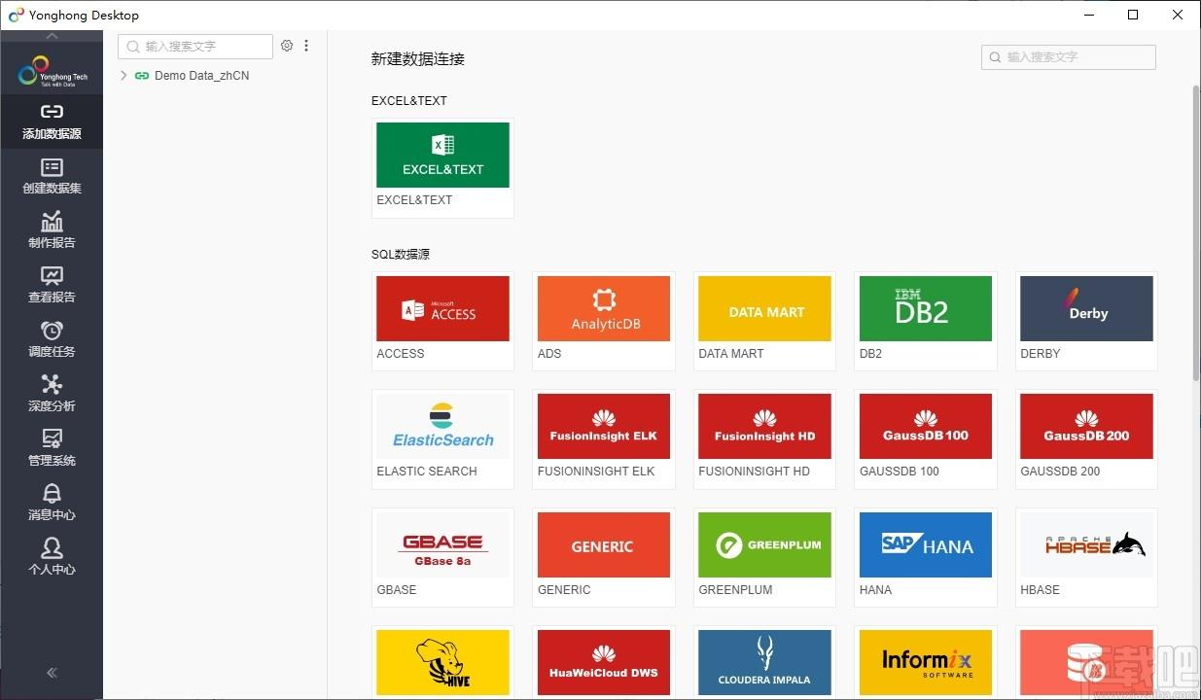Select the Microsoft ACCESS connection tile

pyautogui.click(x=442, y=321)
